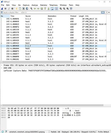
Task: Go to the previous packet in history
Action: point(35,9)
